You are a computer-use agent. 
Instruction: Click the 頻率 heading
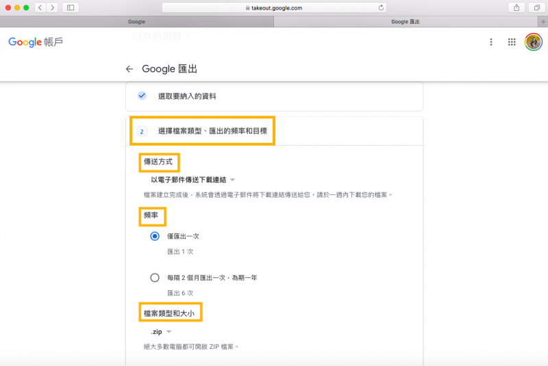[x=151, y=215]
